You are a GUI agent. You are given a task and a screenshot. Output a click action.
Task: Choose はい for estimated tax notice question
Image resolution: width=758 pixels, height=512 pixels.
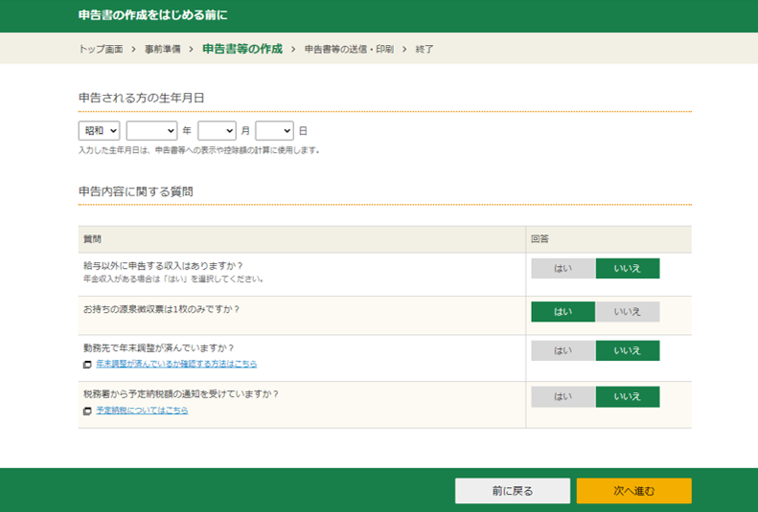coord(563,397)
